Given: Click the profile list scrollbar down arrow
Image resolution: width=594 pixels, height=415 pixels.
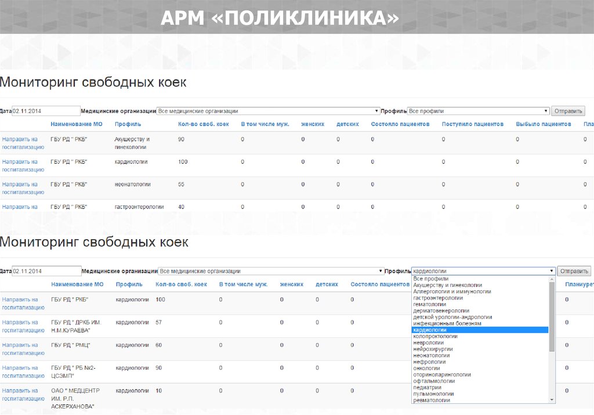Looking at the screenshot, I should pyautogui.click(x=552, y=400).
